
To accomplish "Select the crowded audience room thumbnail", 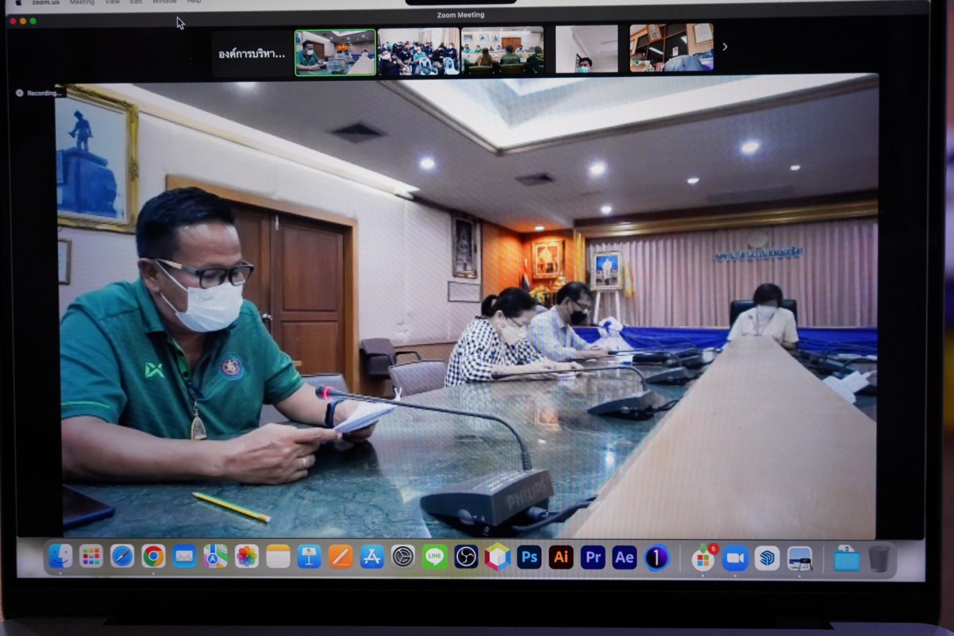I will coord(418,51).
